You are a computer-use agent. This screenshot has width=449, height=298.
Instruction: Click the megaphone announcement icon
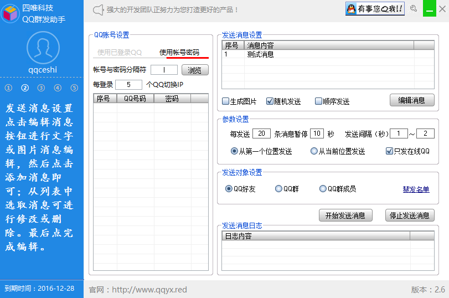[x=98, y=10]
